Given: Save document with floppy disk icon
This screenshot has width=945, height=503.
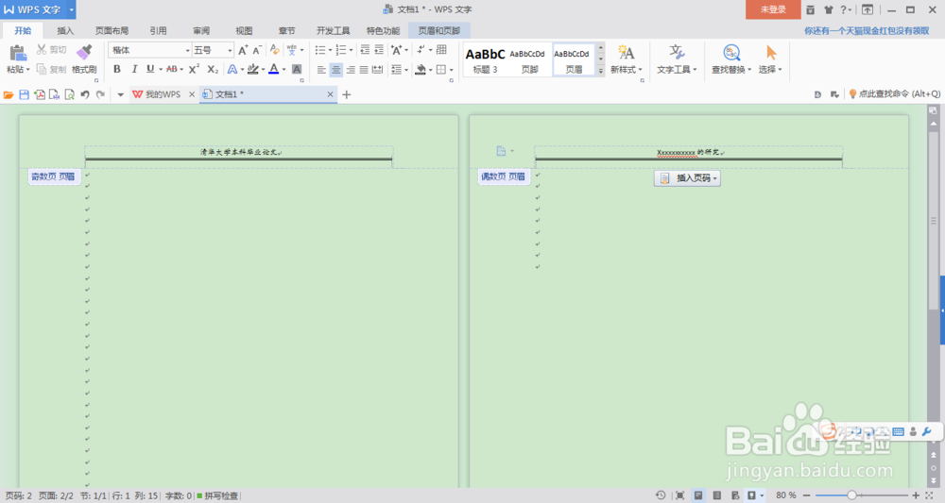Looking at the screenshot, I should click(25, 94).
